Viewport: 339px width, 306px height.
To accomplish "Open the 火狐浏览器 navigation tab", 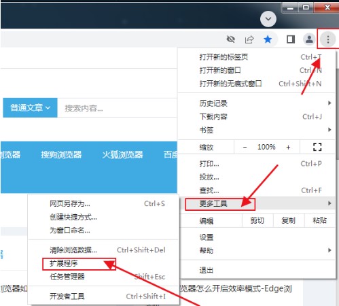I will click(122, 154).
